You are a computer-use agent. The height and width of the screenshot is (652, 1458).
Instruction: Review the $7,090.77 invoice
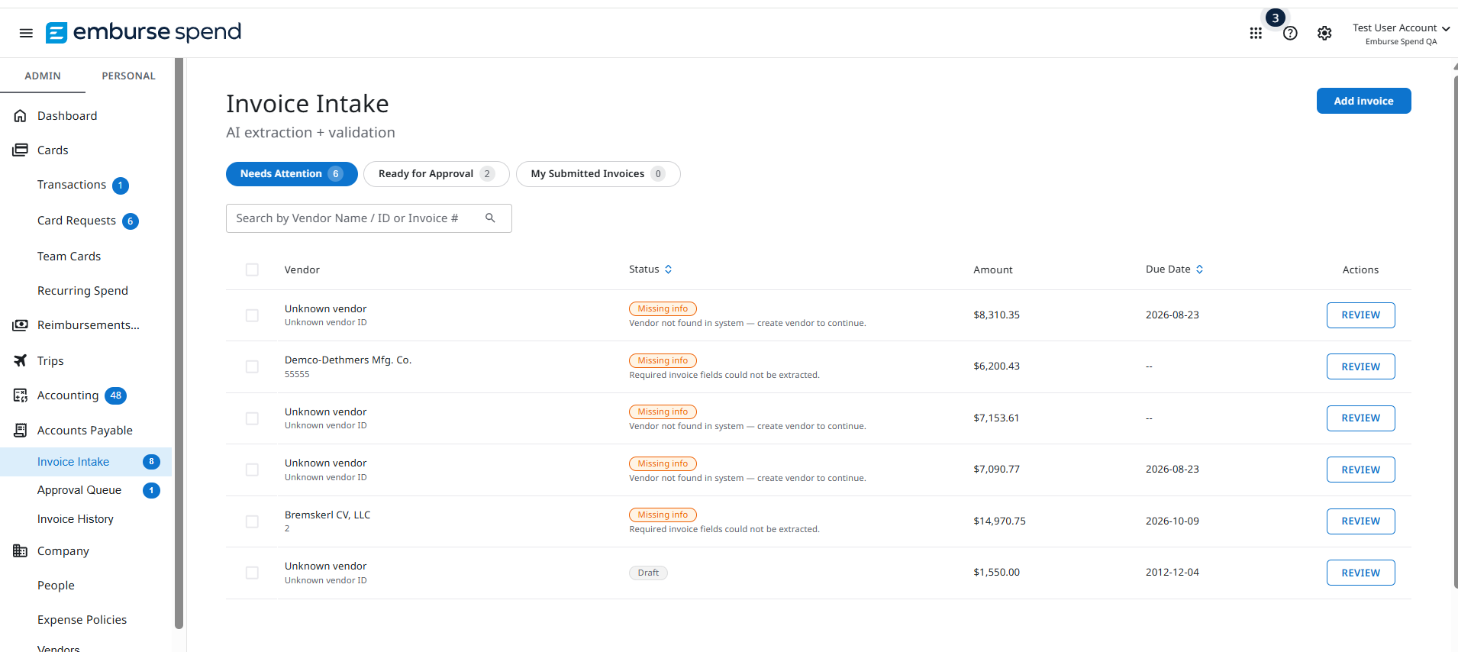1360,470
